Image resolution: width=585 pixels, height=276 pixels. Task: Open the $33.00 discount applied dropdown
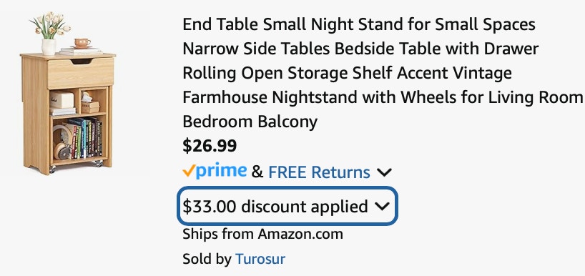(287, 206)
